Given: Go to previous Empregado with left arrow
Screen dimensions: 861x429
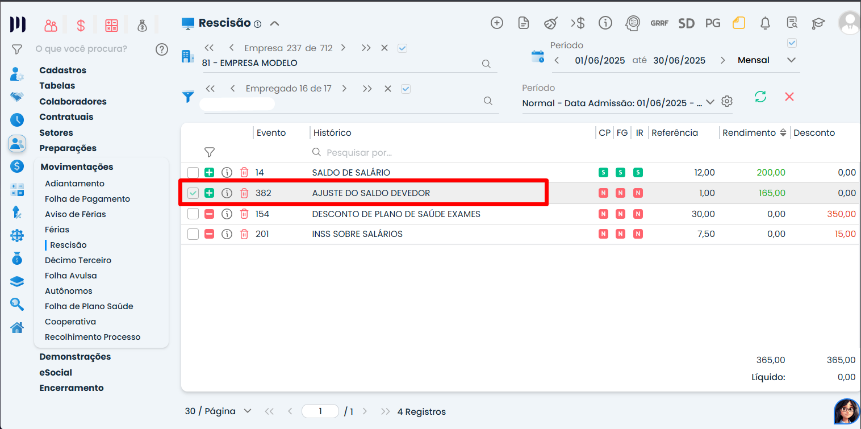Looking at the screenshot, I should 232,89.
